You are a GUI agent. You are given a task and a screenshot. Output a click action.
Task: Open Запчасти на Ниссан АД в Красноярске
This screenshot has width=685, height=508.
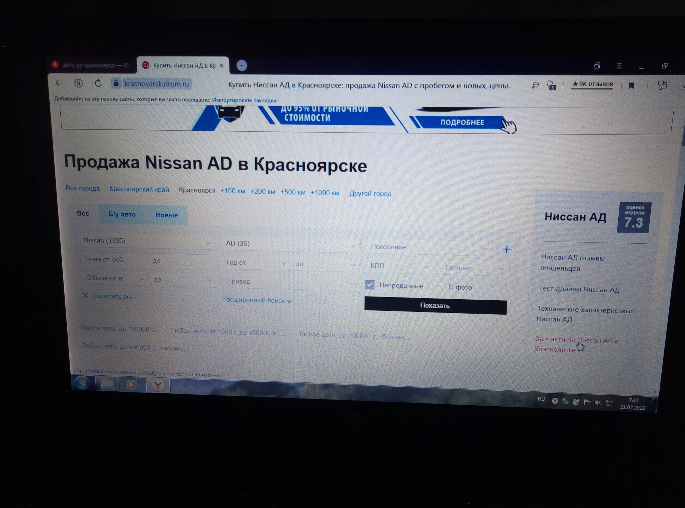(576, 345)
